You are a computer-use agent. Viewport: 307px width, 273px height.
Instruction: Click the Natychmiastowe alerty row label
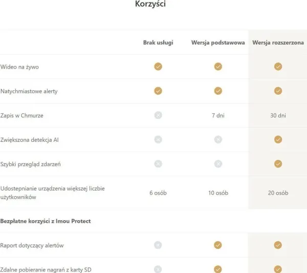tap(29, 91)
